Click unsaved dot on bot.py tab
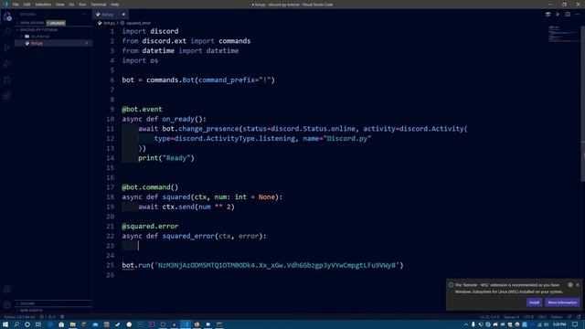This screenshot has height=329, width=585. [123, 15]
